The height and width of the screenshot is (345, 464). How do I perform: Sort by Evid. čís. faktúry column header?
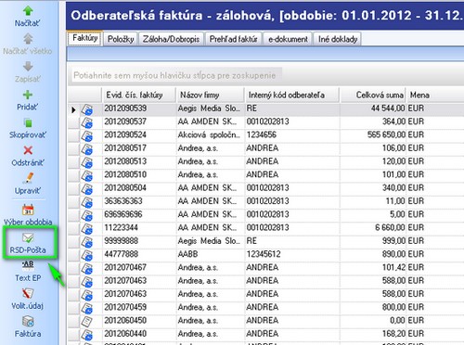(x=139, y=95)
